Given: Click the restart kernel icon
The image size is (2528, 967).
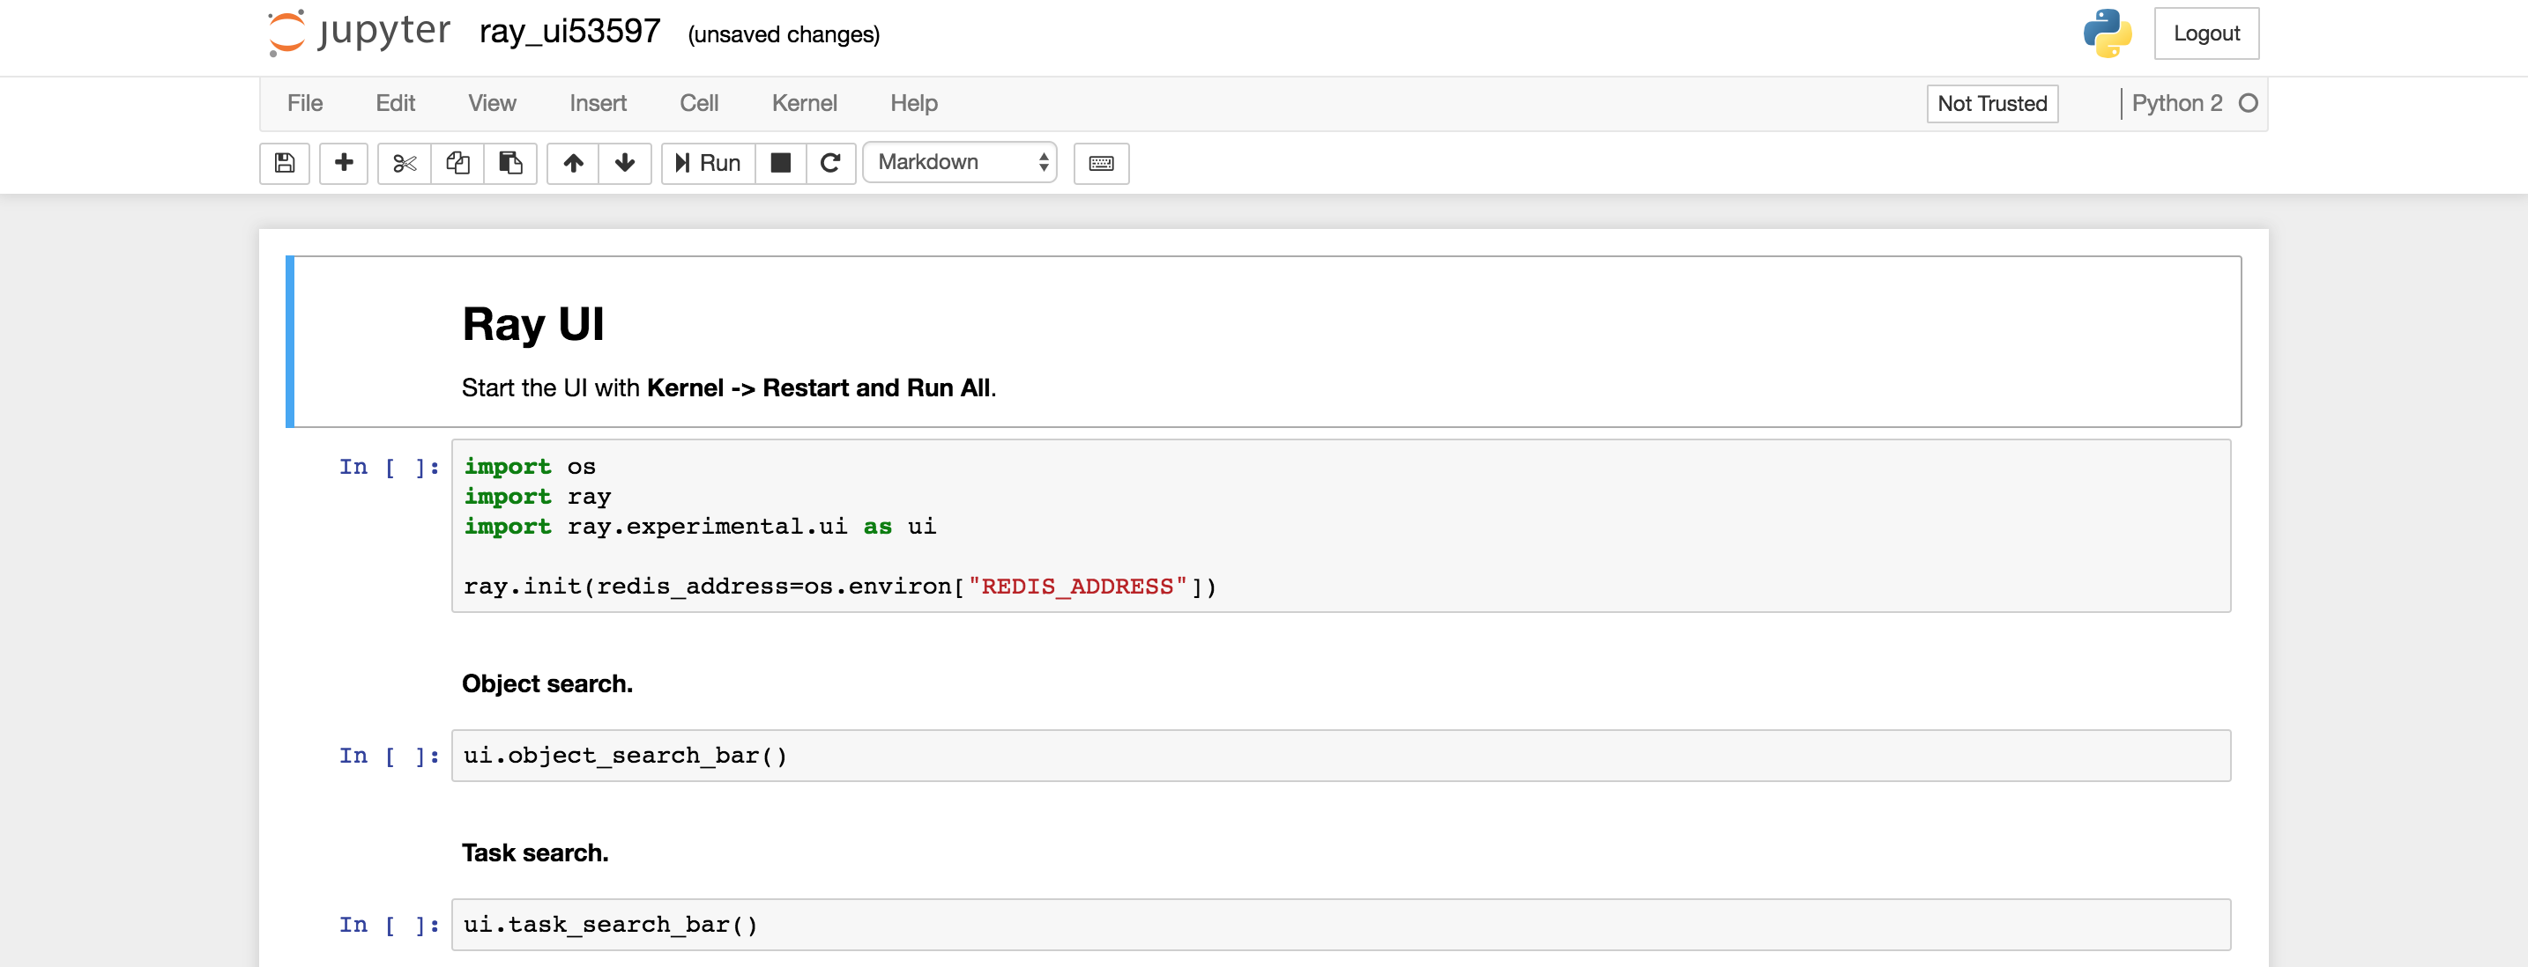Looking at the screenshot, I should pyautogui.click(x=829, y=161).
